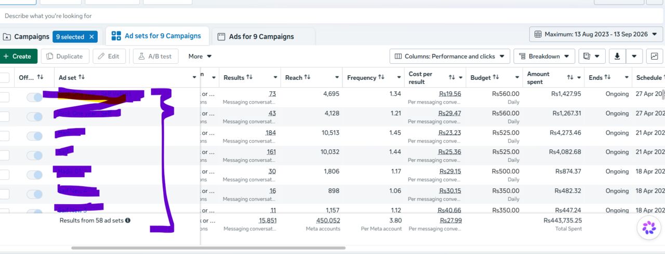Sort by Amount spent arrows icon
This screenshot has width=665, height=254.
570,77
